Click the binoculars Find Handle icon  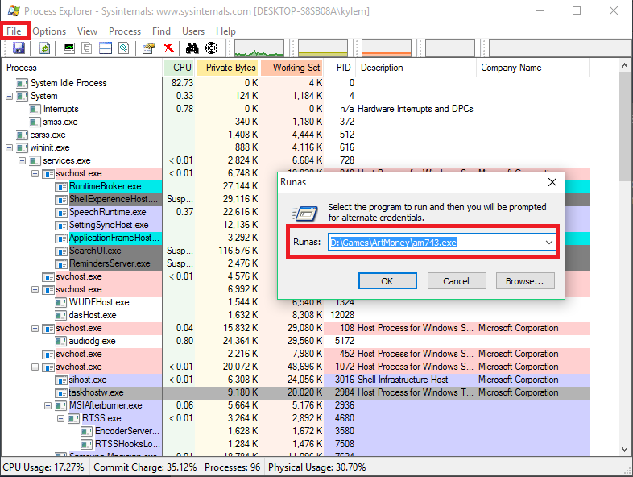pyautogui.click(x=192, y=48)
